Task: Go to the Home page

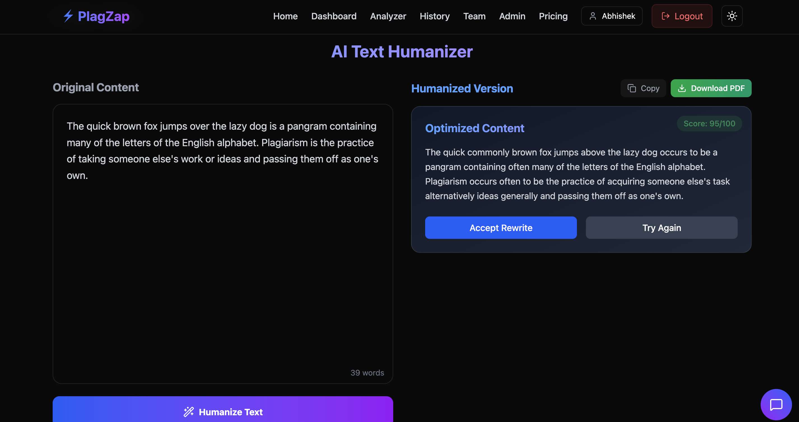Action: 285,16
